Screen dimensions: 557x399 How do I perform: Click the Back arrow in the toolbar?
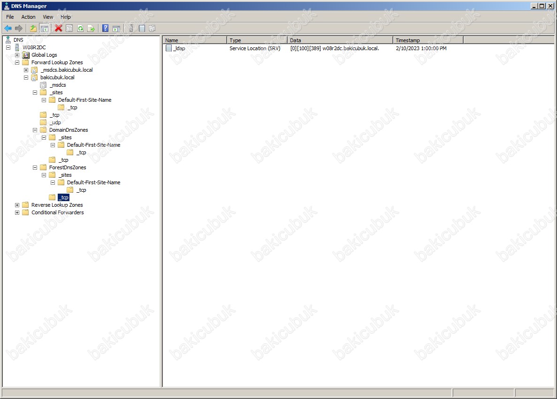(8, 29)
